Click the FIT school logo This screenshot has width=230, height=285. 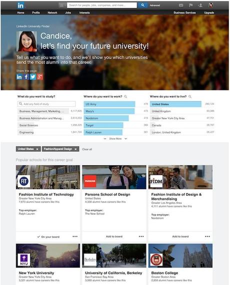(x=24, y=181)
